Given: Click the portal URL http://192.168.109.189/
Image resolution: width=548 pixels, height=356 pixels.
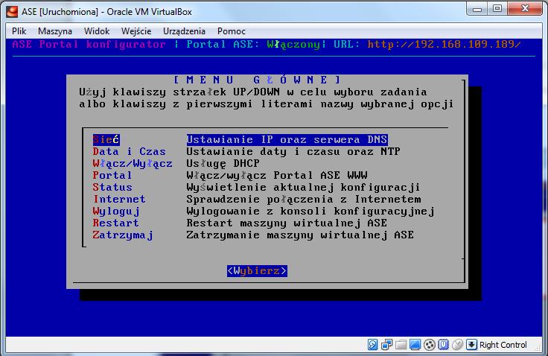Looking at the screenshot, I should coord(444,44).
